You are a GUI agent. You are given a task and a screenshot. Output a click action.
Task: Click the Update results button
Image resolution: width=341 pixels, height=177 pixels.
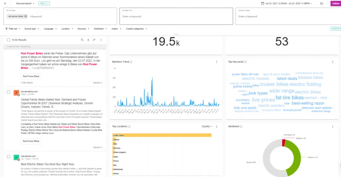[336, 29]
